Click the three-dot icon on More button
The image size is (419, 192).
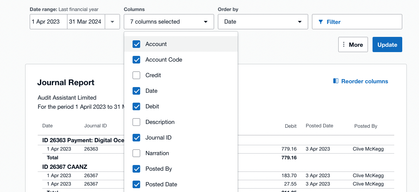pyautogui.click(x=344, y=44)
